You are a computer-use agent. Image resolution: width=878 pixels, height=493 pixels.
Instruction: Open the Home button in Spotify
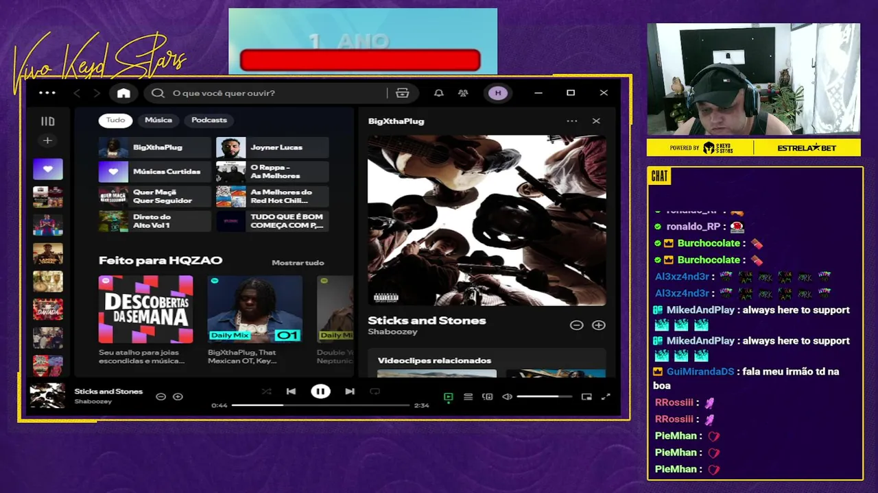123,93
